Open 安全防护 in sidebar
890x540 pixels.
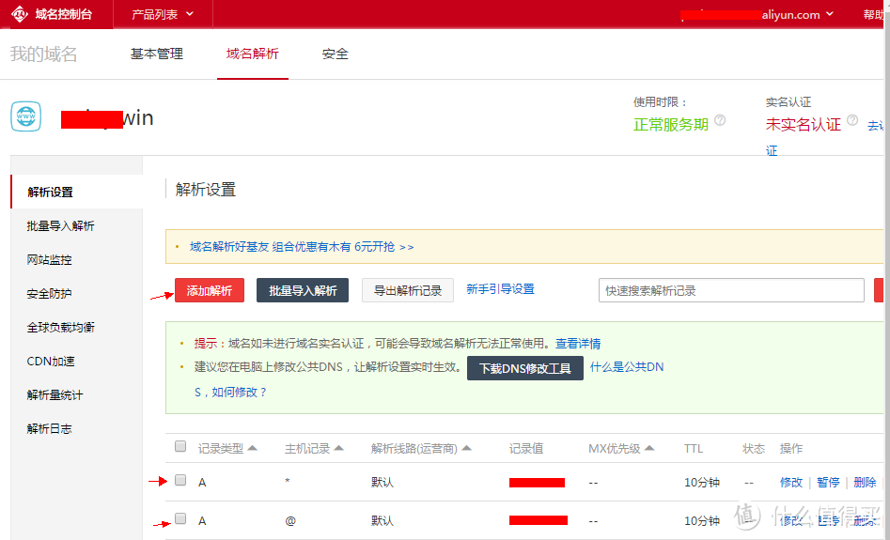(x=50, y=293)
